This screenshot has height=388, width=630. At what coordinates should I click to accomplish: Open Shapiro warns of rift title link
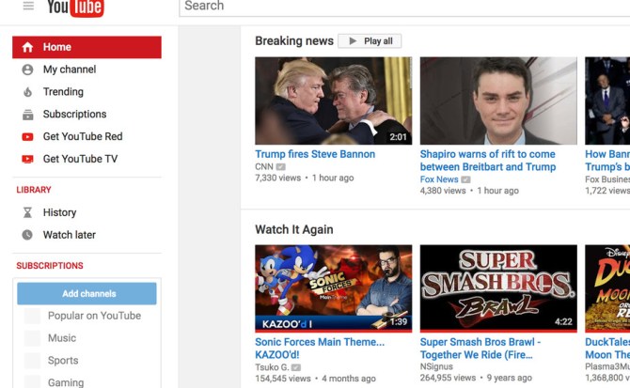(488, 161)
